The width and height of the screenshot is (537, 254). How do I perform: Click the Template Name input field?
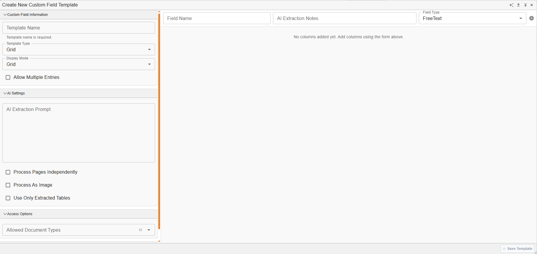coord(79,28)
